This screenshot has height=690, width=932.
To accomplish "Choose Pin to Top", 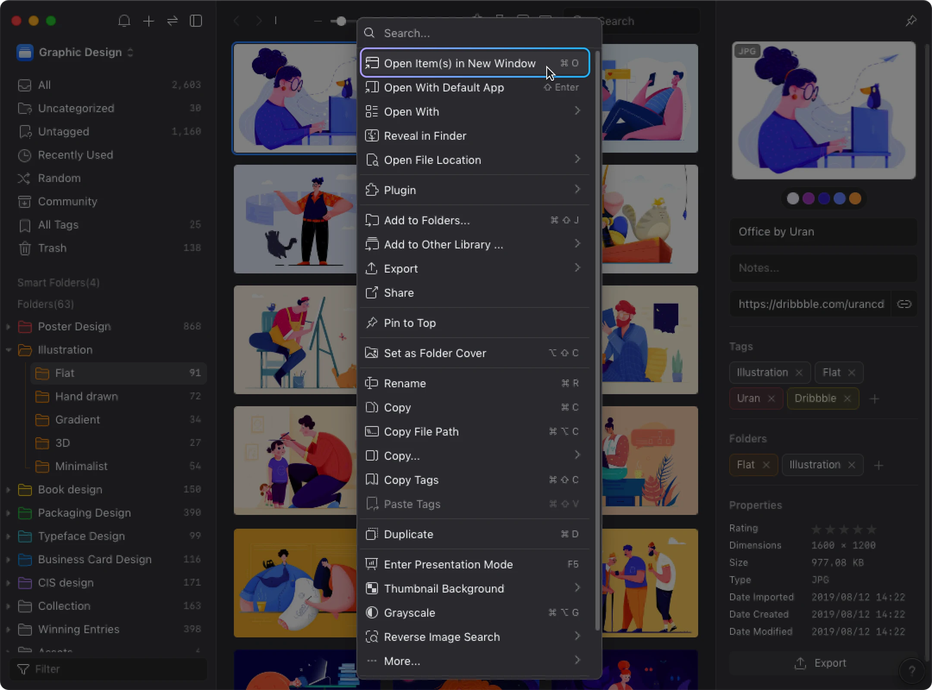I will pos(475,323).
